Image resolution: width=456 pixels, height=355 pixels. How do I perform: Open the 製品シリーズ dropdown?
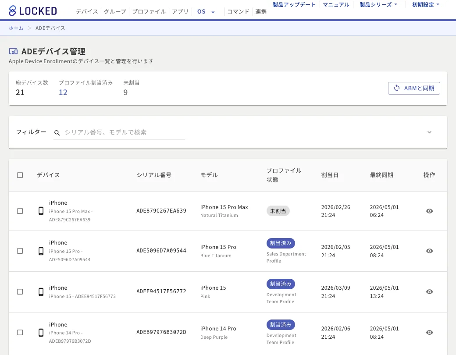378,5
